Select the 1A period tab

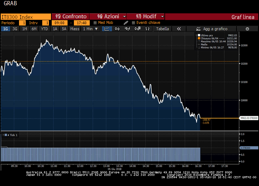(55, 29)
